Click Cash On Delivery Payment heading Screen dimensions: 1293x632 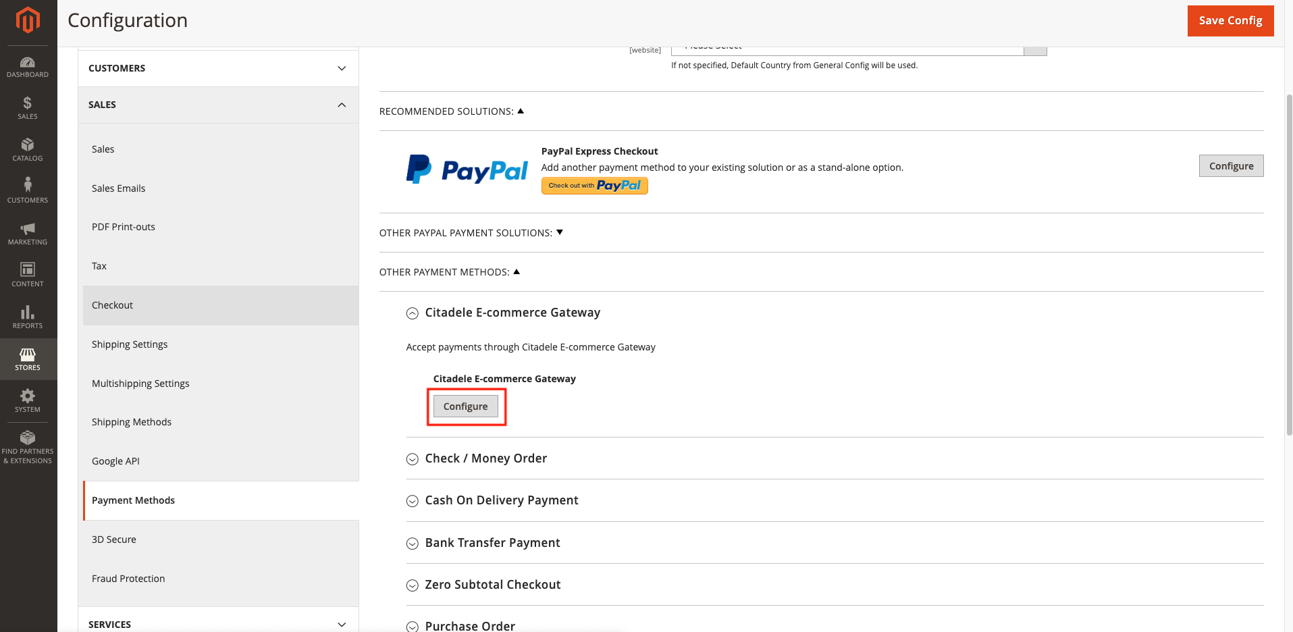[502, 500]
